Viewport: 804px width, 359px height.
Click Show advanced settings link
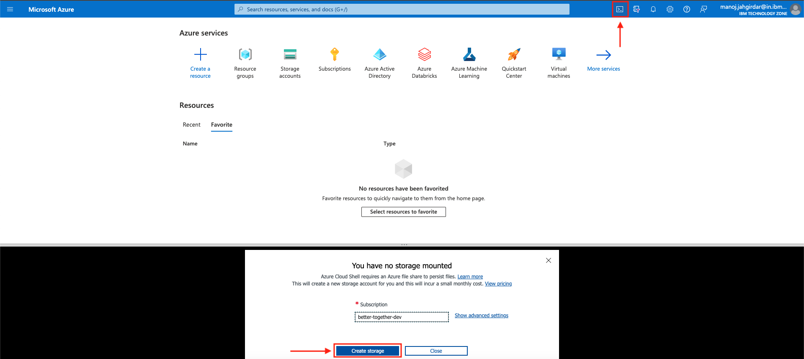pos(482,316)
